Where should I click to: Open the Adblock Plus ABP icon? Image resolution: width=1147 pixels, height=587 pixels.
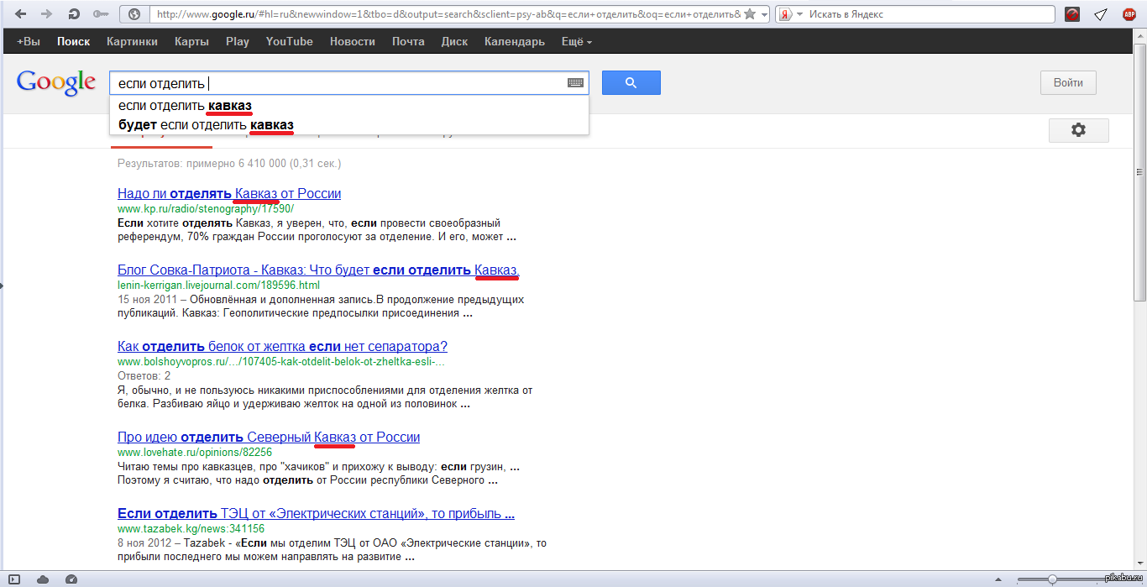coord(1129,14)
